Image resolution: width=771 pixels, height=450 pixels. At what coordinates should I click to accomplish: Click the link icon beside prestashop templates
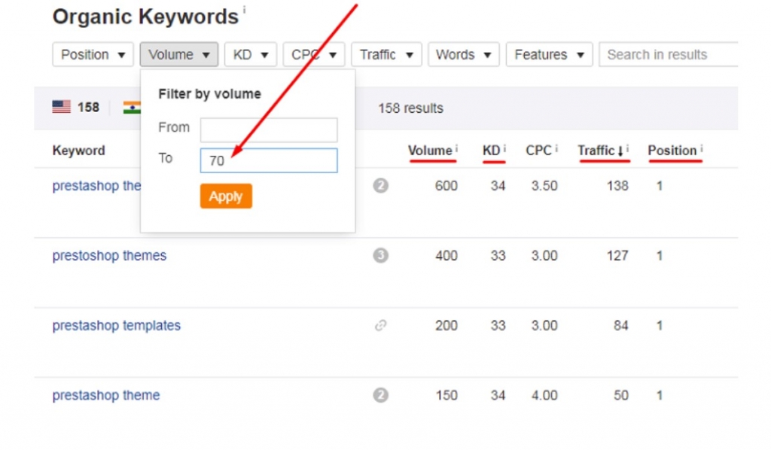tap(380, 325)
